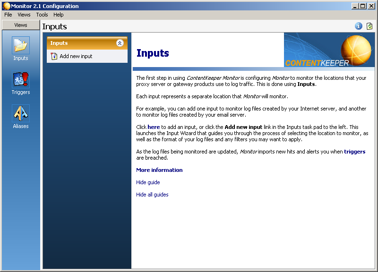
Task: Minimize the Monitor Configuration window
Action: point(354,6)
